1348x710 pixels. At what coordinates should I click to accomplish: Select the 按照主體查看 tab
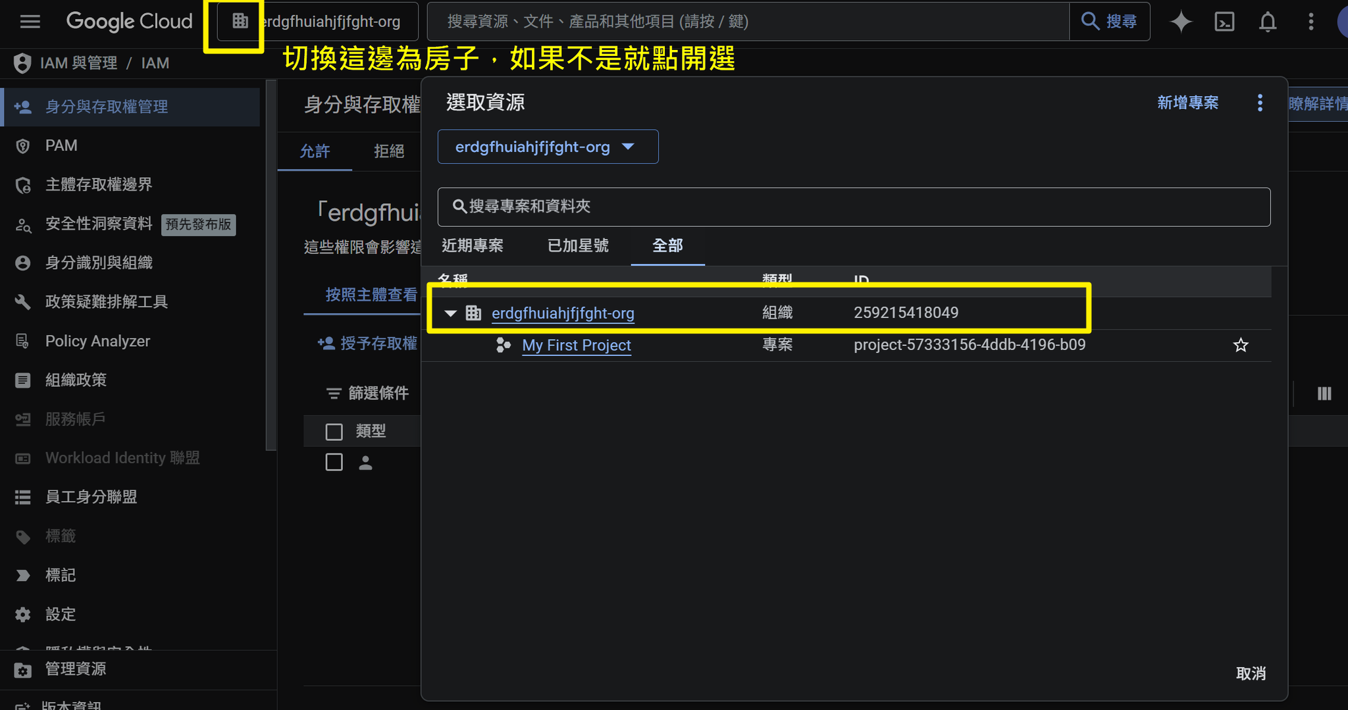tap(371, 295)
